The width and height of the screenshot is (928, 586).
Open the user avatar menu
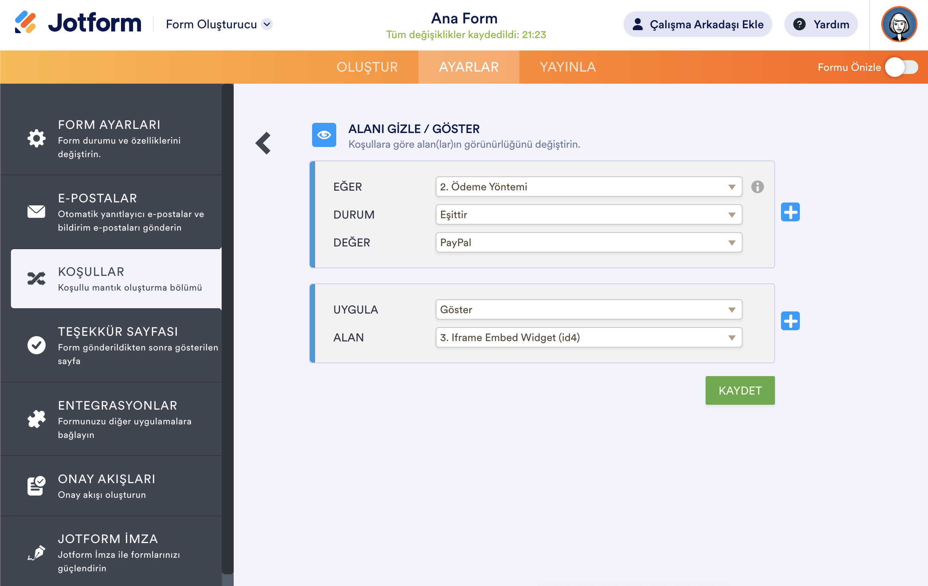coord(898,24)
